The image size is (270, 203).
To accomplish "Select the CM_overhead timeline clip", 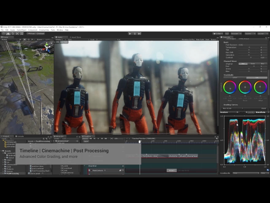I will (x=192, y=156).
